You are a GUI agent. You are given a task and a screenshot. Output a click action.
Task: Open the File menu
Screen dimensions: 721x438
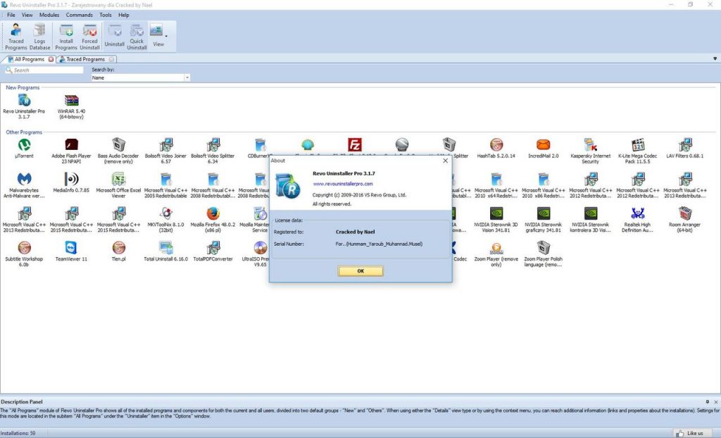(11, 15)
